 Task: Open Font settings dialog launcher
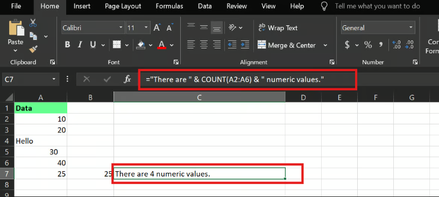(176, 62)
